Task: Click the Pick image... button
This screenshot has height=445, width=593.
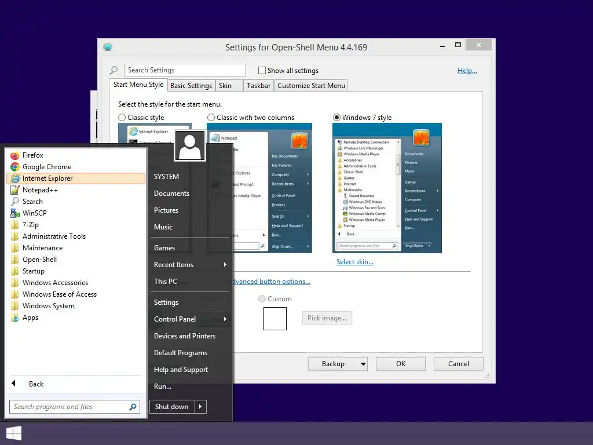Action: click(327, 318)
